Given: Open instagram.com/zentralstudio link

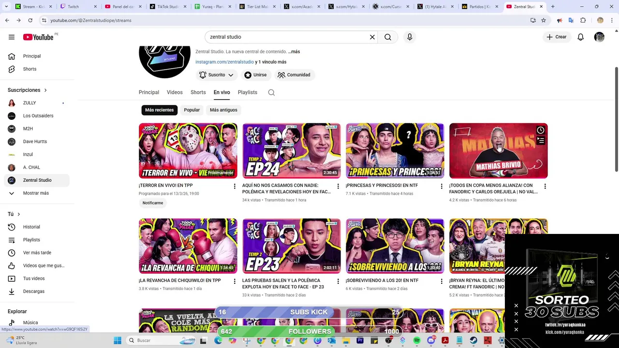Looking at the screenshot, I should (x=224, y=62).
